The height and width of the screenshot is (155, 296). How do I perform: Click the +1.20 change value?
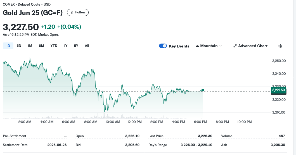pyautogui.click(x=48, y=27)
